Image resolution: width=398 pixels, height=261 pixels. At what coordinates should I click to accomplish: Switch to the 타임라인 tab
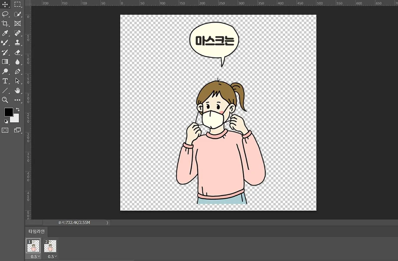tap(37, 231)
